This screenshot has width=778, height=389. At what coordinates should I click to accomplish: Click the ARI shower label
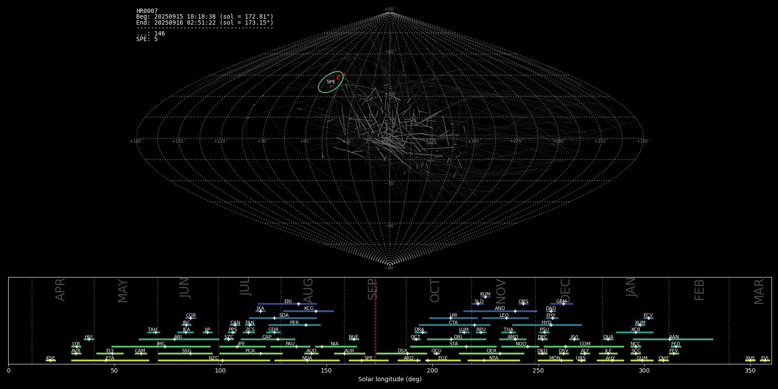[x=178, y=337]
